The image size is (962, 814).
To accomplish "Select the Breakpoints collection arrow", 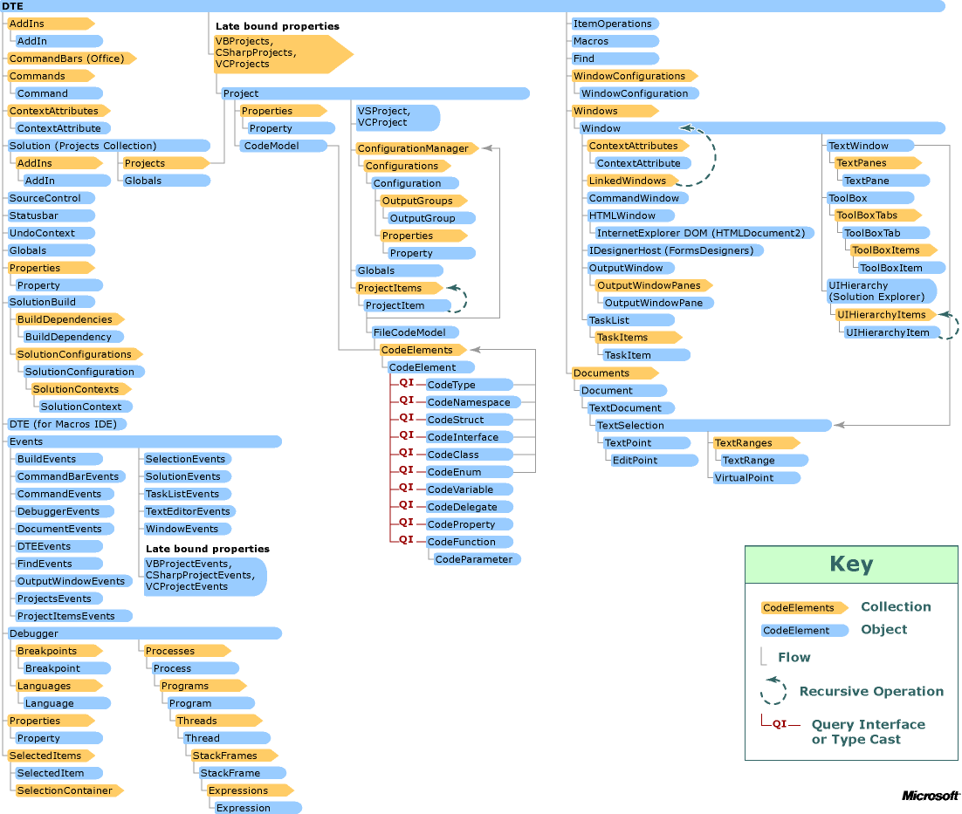I will click(52, 651).
